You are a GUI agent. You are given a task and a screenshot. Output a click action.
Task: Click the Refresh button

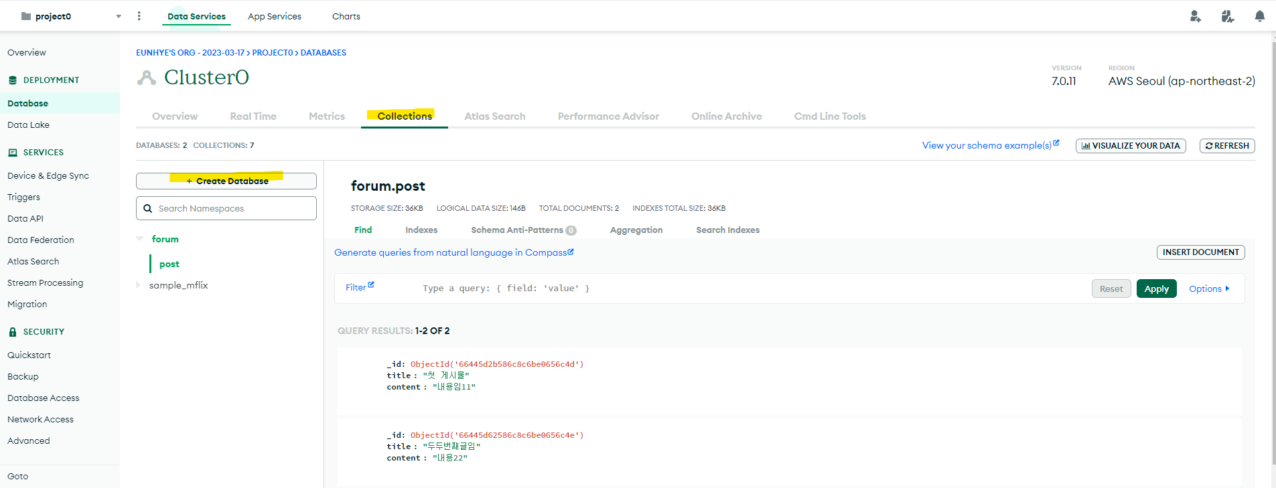[x=1227, y=145]
